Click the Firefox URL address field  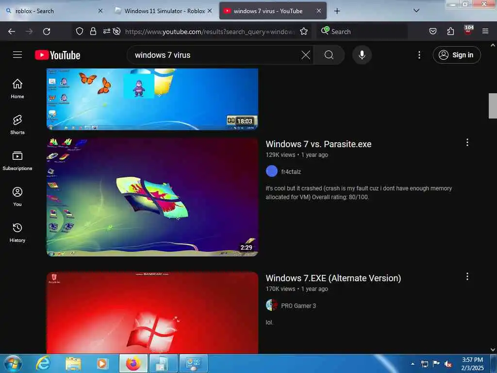tap(209, 32)
